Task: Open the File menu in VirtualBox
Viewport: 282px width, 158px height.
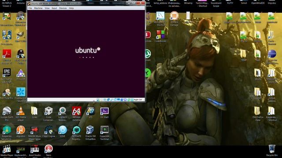Action: [x=30, y=8]
